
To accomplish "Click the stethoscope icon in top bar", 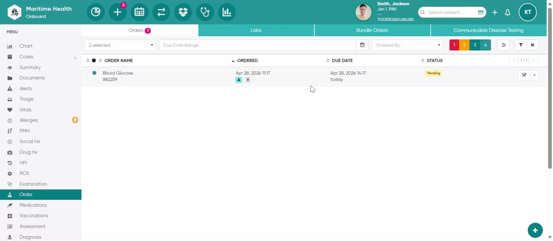I will click(x=205, y=12).
